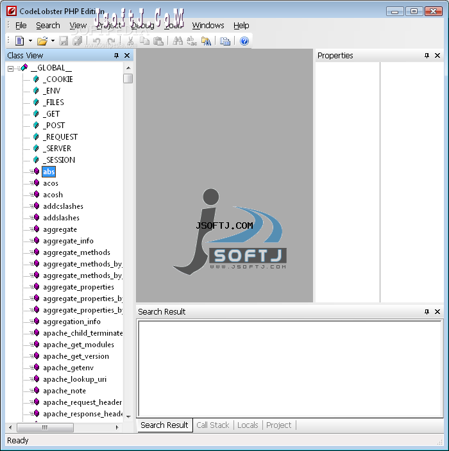Select the aggregate_info function
Image resolution: width=449 pixels, height=451 pixels.
68,241
